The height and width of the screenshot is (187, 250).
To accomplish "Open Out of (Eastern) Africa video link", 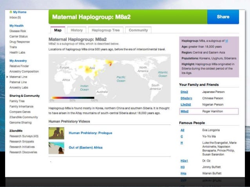I will pyautogui.click(x=85, y=148).
